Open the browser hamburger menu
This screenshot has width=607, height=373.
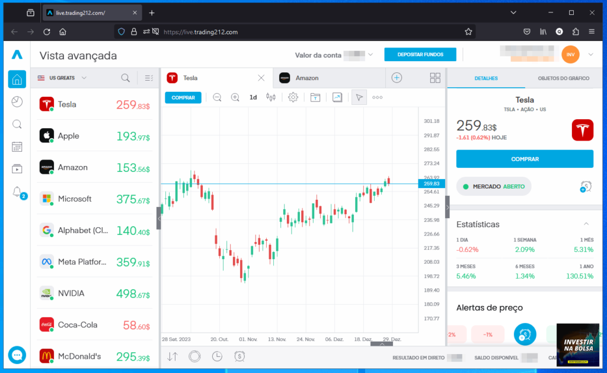coord(592,32)
